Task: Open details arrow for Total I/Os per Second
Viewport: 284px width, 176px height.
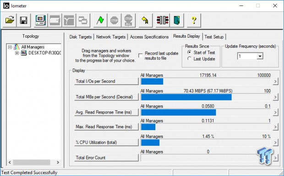Action: 275,81
